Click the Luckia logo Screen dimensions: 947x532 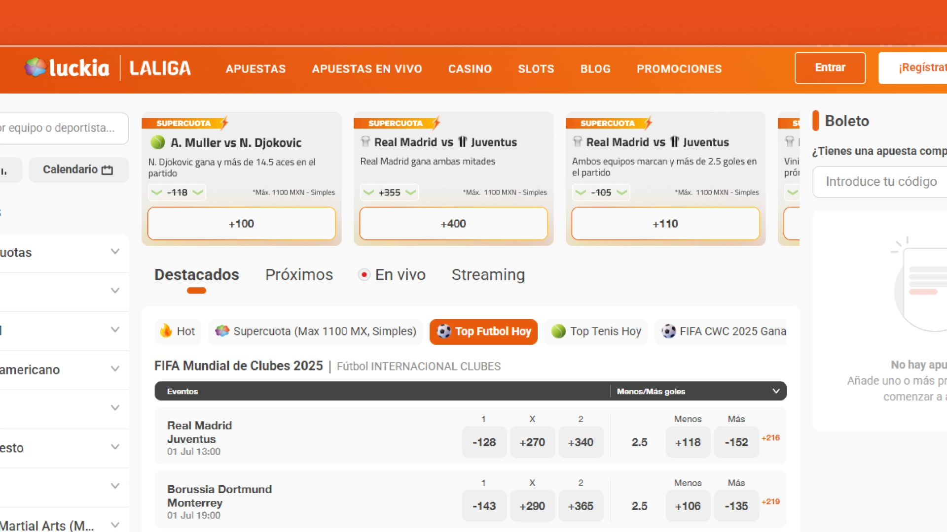tap(67, 68)
